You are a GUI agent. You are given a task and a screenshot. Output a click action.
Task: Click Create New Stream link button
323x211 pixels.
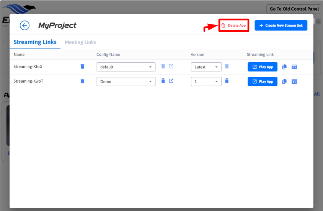point(281,26)
